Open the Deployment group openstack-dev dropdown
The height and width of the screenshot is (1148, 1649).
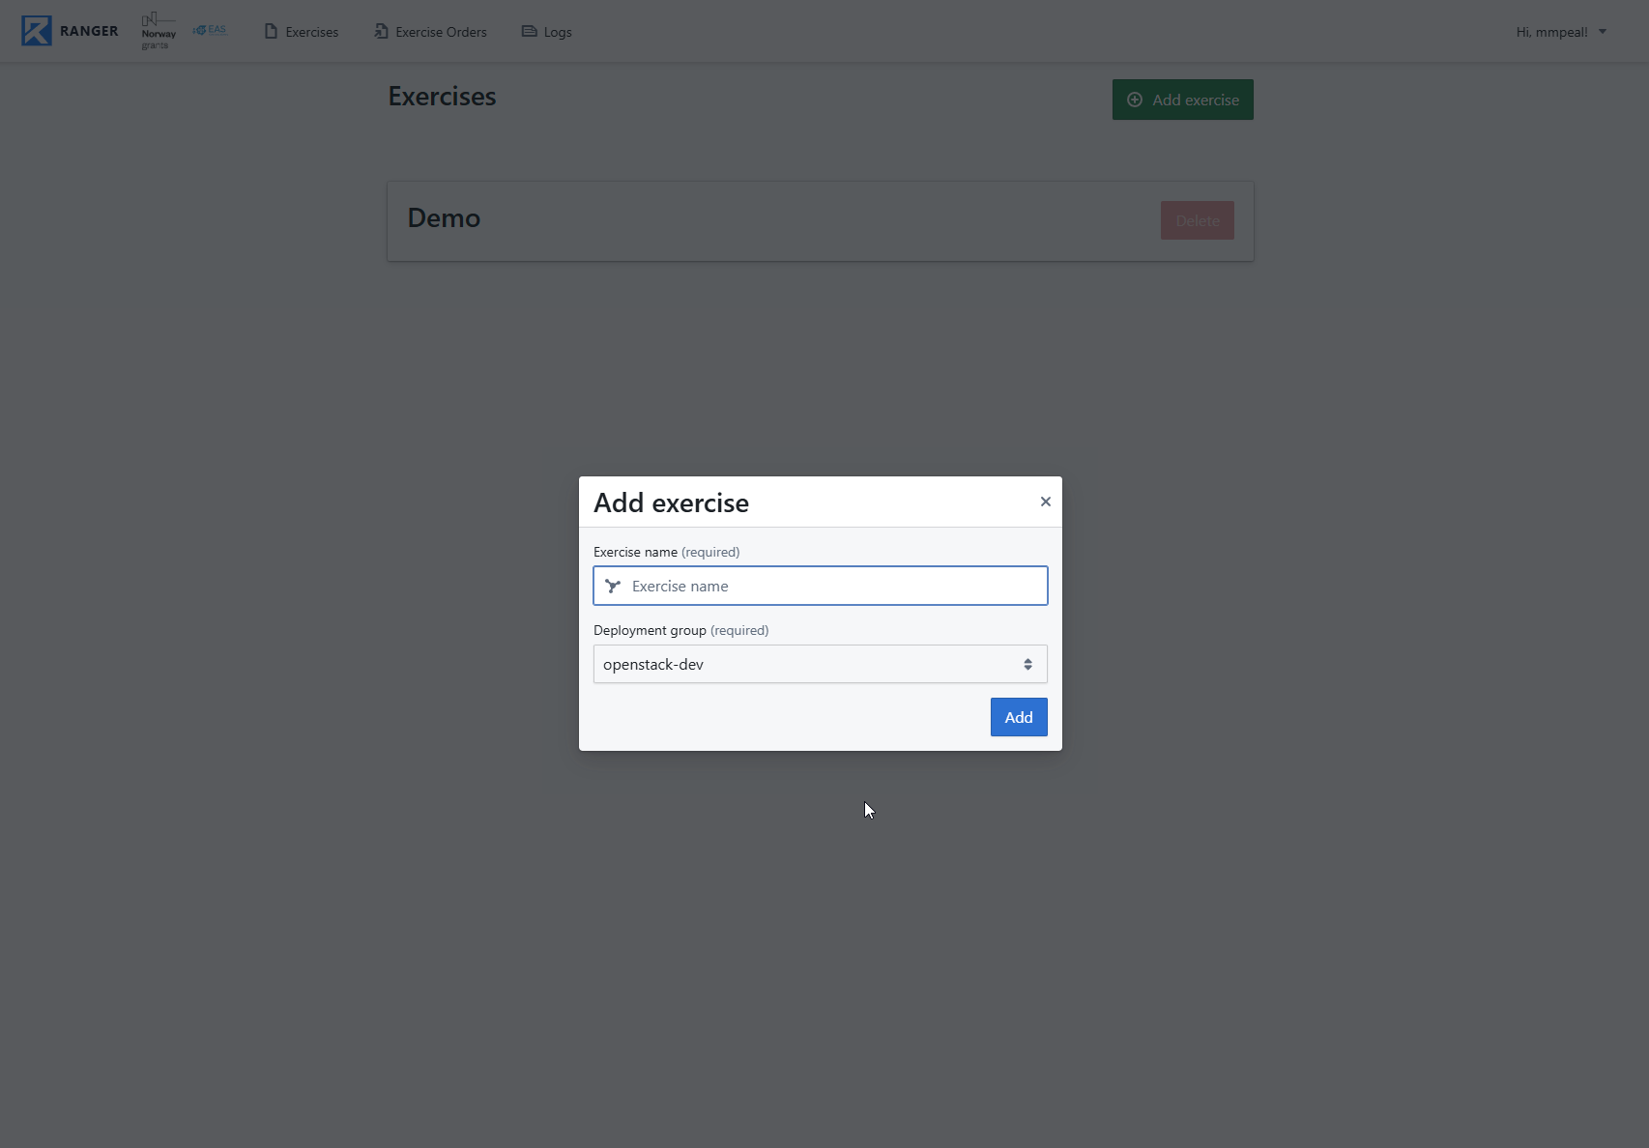click(x=821, y=664)
